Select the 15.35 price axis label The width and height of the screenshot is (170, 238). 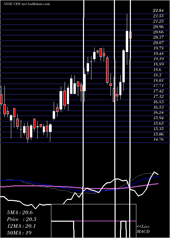point(158,129)
